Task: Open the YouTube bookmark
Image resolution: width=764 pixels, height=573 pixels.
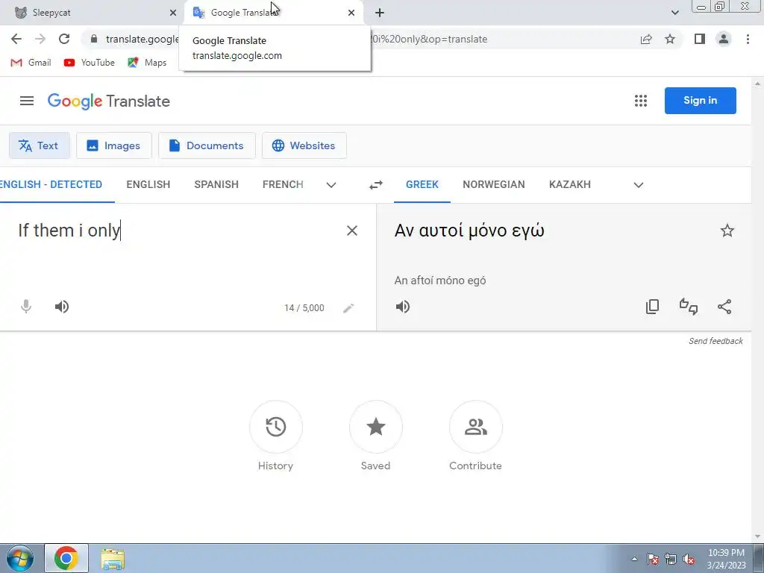Action: (90, 63)
